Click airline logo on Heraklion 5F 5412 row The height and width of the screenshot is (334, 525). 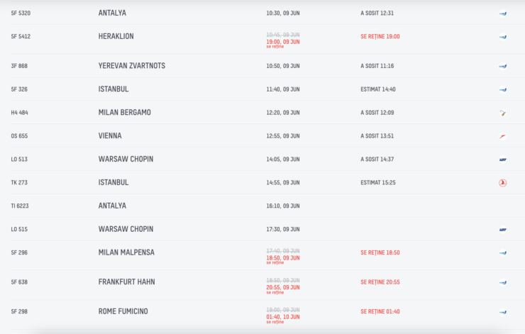point(502,37)
